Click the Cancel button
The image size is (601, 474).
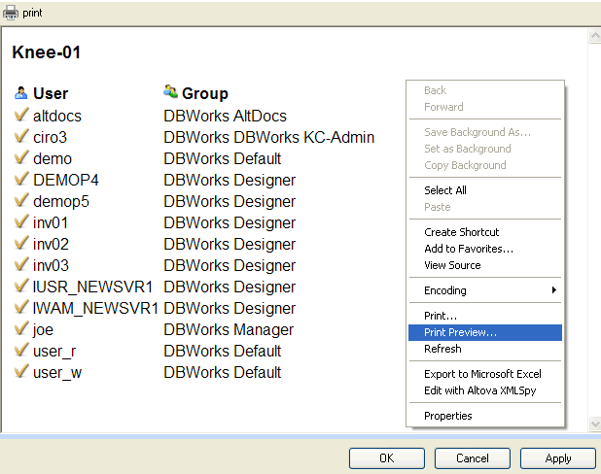(473, 458)
